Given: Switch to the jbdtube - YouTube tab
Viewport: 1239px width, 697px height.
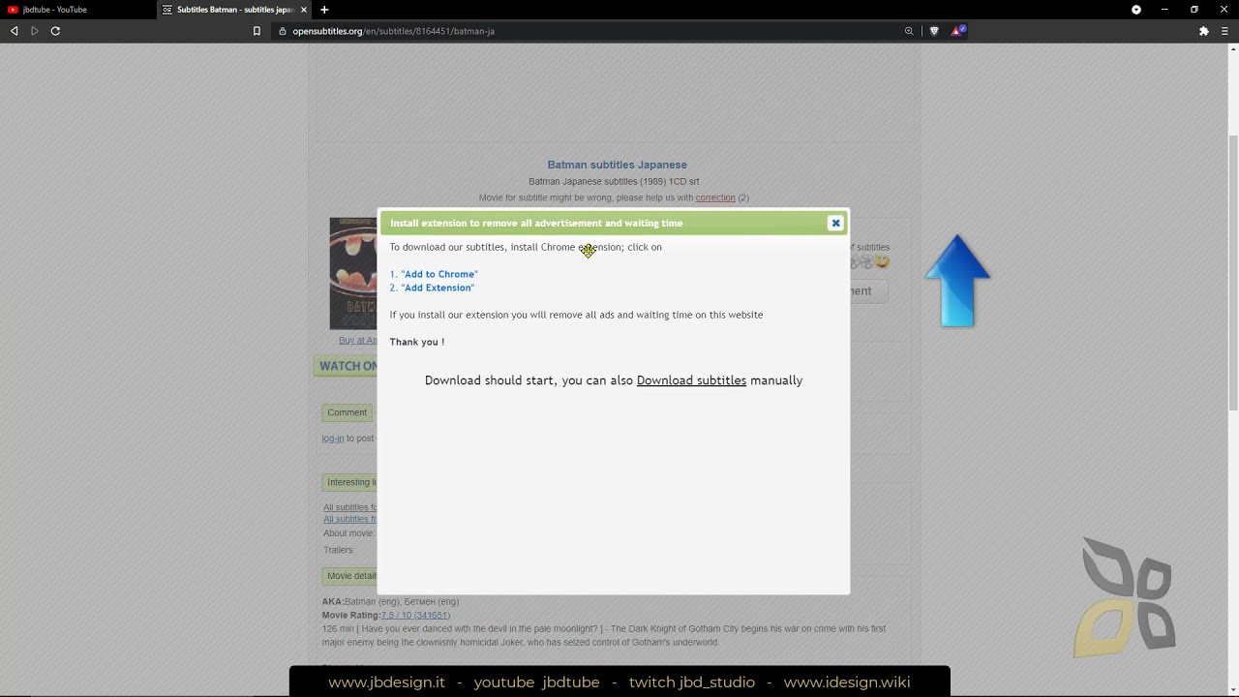Looking at the screenshot, I should (x=77, y=10).
